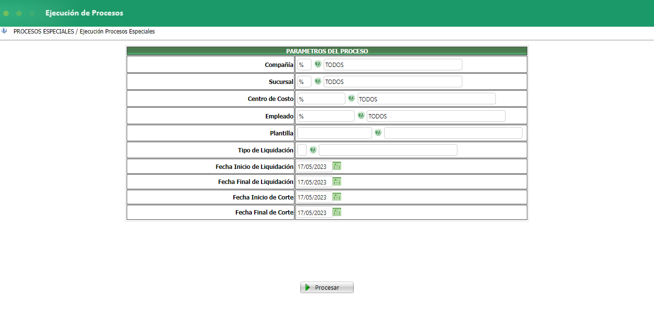
Task: Focus the Centro de Costo code field
Action: coord(321,99)
